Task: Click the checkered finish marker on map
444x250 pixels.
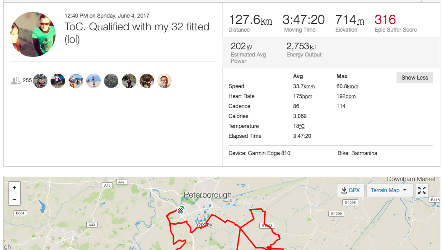Action: 181,210
